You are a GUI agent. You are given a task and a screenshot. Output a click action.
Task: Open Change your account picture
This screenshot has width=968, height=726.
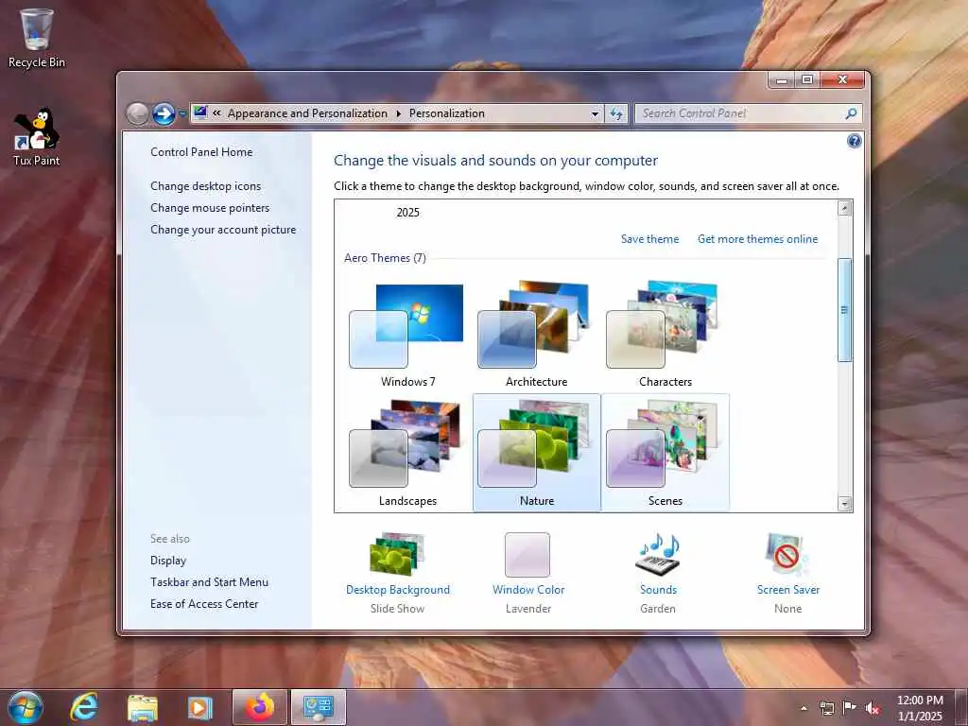point(223,229)
